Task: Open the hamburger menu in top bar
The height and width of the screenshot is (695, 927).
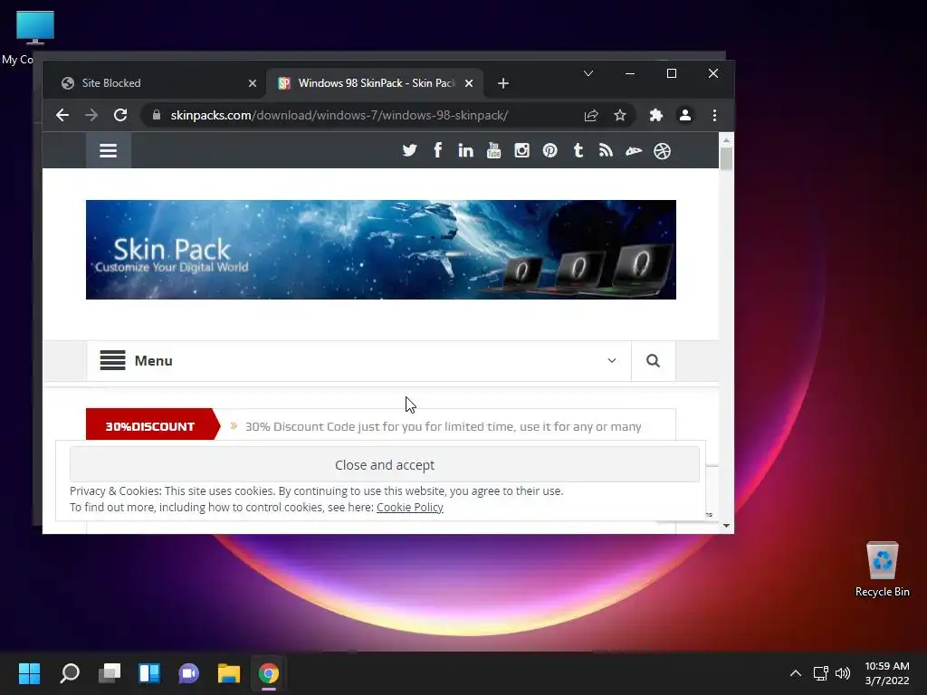Action: point(109,151)
